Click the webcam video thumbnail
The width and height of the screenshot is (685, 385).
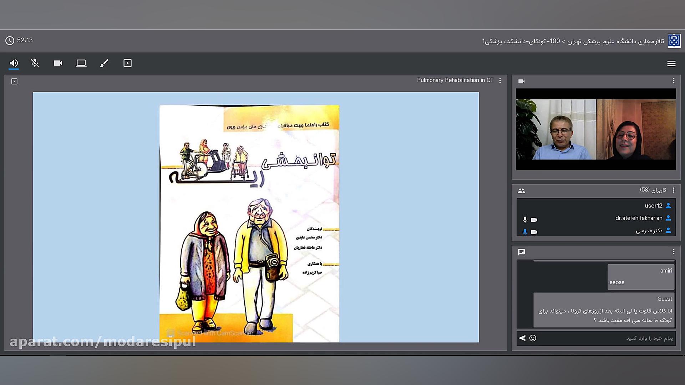point(595,129)
